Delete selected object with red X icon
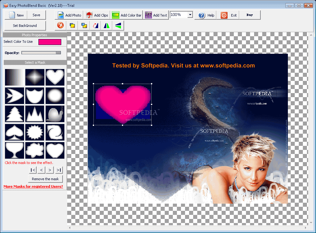This screenshot has width=316, height=233. [60, 25]
